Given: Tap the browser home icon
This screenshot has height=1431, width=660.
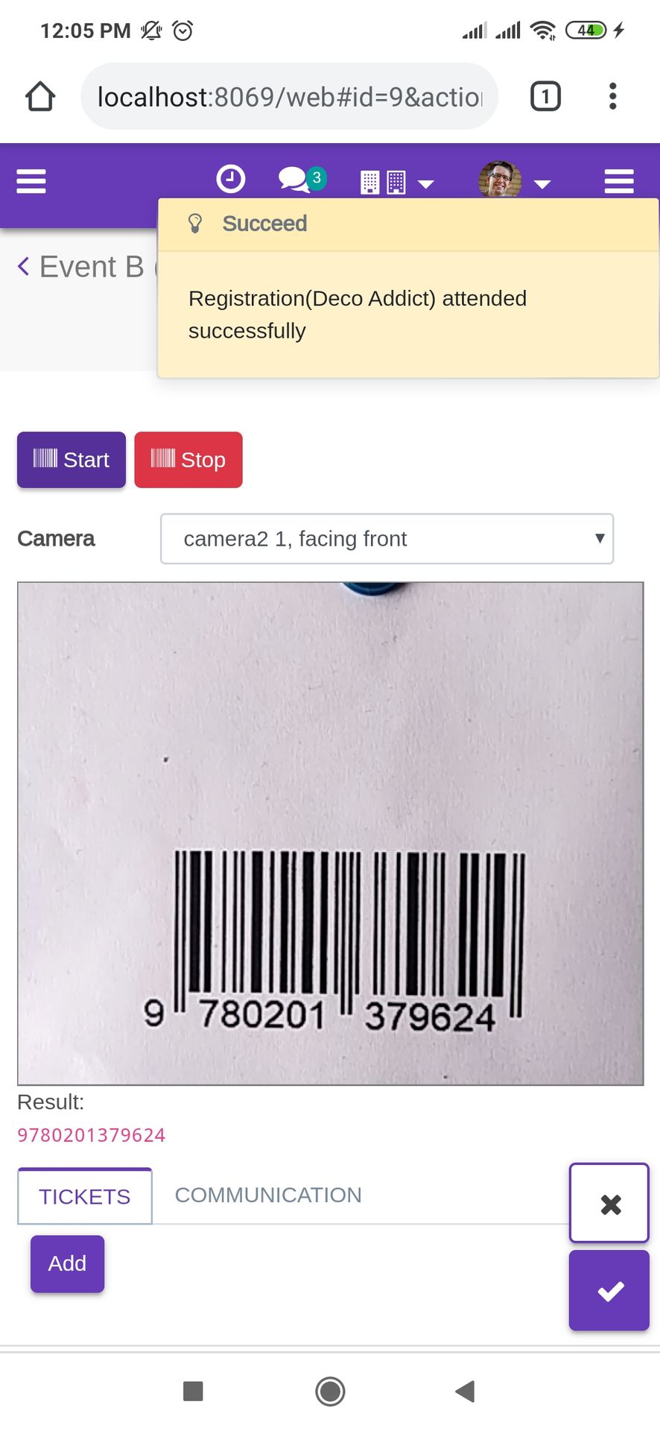Looking at the screenshot, I should pos(40,97).
